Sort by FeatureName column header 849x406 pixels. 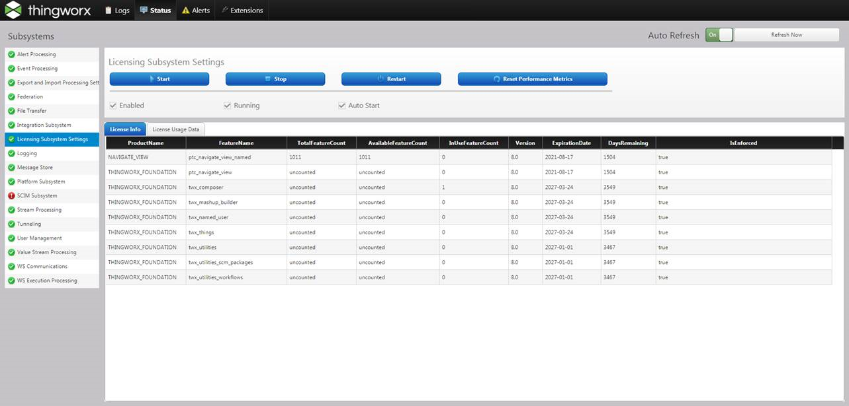pos(236,143)
